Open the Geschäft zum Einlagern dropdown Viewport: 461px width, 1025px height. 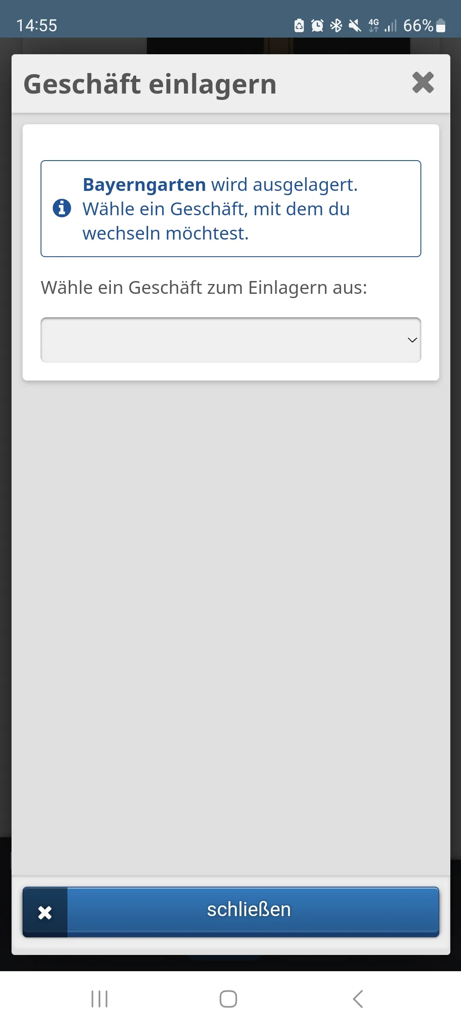pos(231,340)
